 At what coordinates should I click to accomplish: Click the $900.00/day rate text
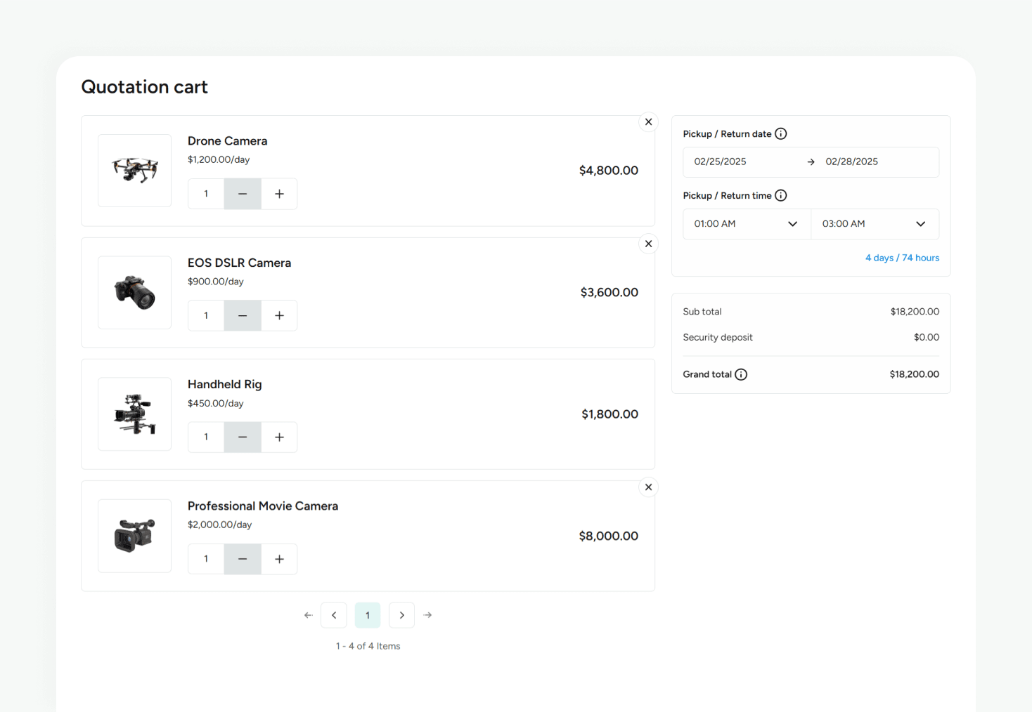215,282
